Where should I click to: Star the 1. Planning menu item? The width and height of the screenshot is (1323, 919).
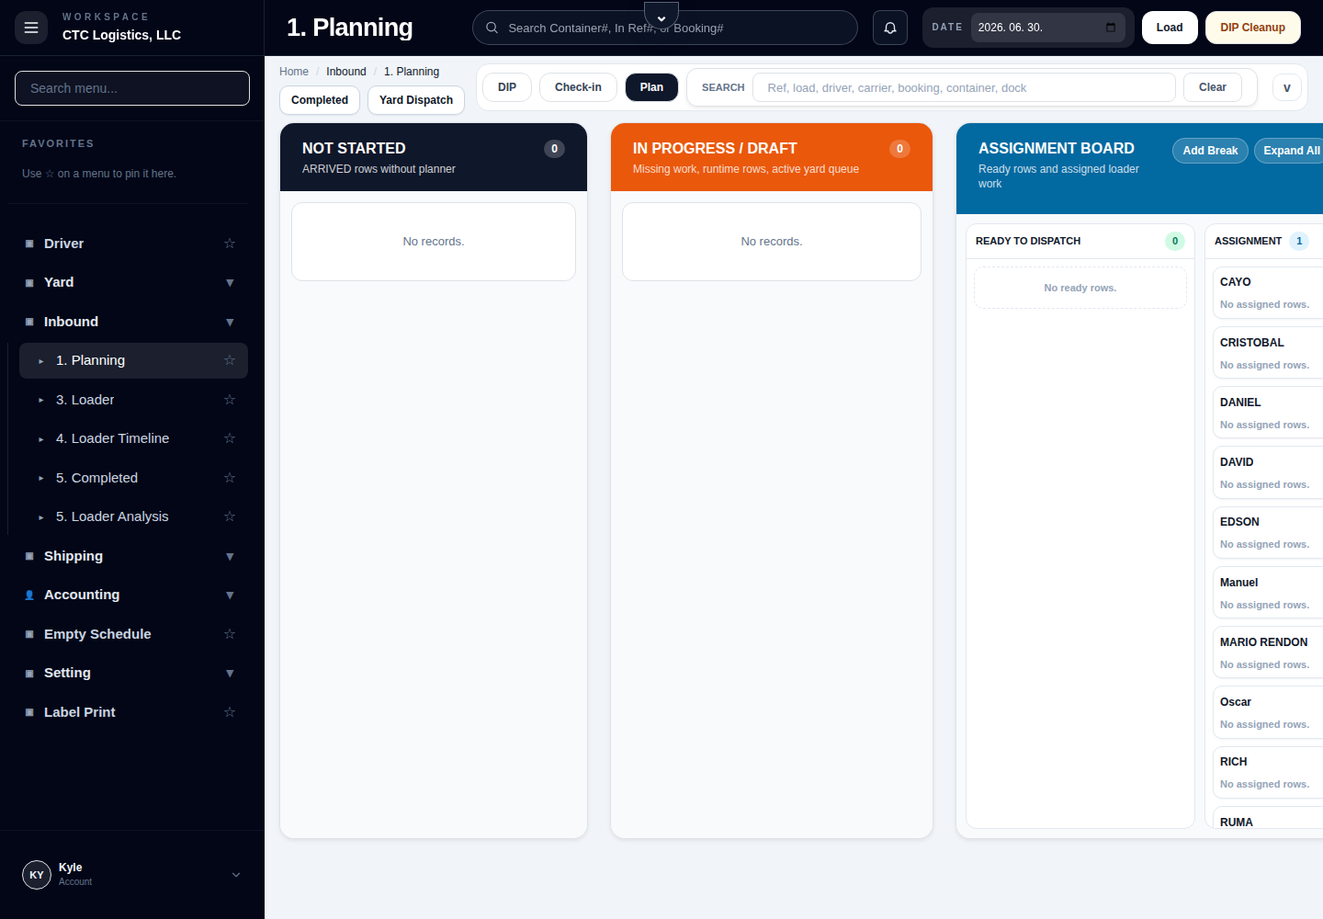point(230,360)
